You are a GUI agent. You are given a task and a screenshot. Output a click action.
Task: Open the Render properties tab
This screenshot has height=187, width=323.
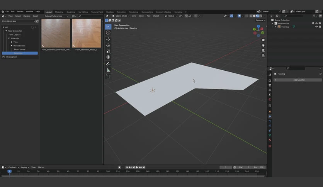tap(270, 80)
